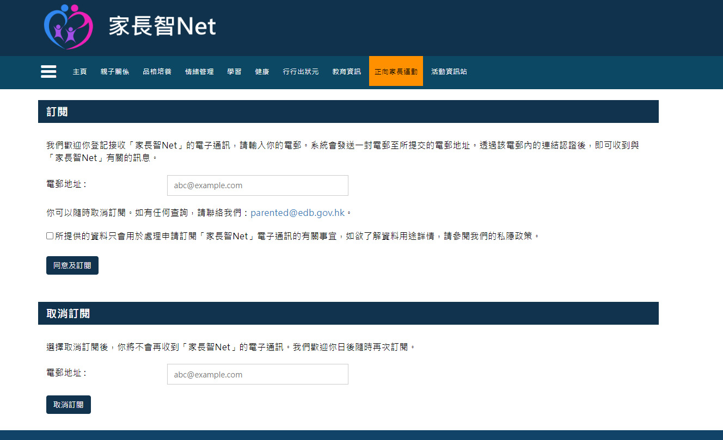Click the 家長智Net heart logo

pos(68,27)
